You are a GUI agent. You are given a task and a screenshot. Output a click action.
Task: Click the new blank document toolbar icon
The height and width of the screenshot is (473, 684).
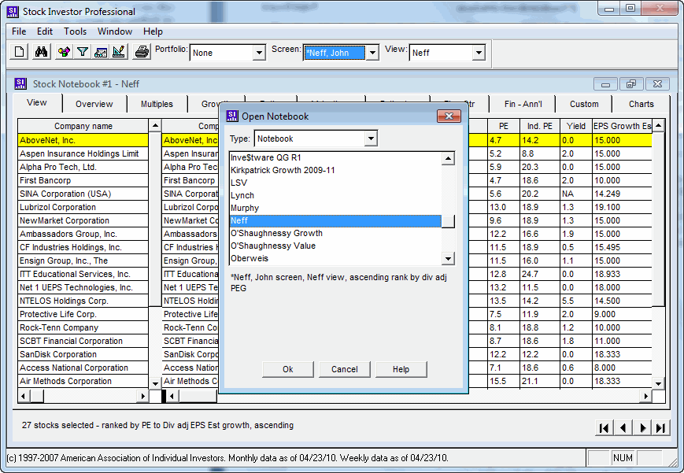pos(20,53)
